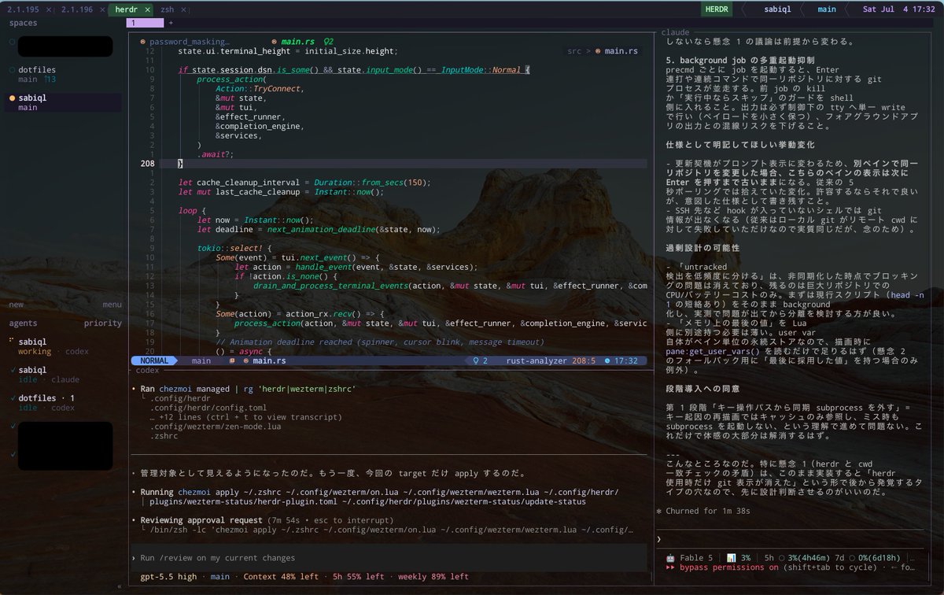Close the 2.1.195 tab
This screenshot has height=595, width=944.
(50, 9)
